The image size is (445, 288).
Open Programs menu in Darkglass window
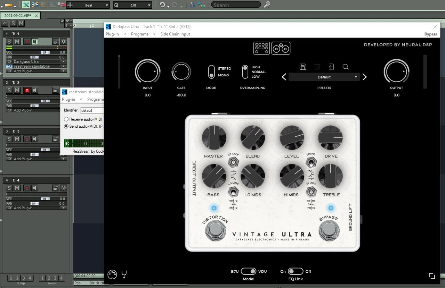click(x=140, y=34)
